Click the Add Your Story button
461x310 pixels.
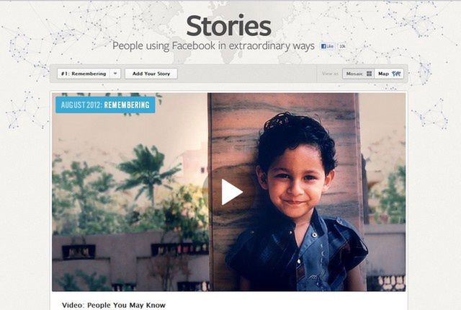pyautogui.click(x=151, y=74)
